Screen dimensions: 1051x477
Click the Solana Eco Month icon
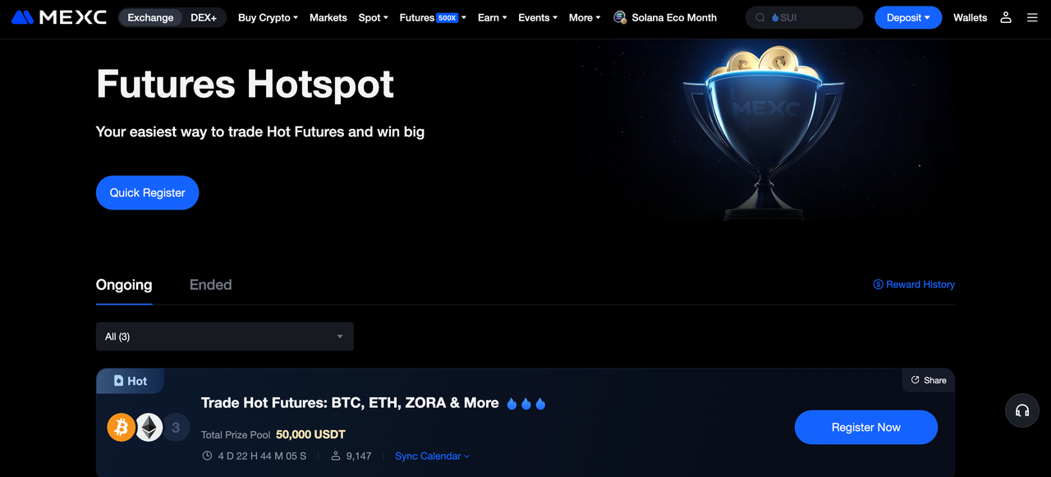tap(620, 17)
